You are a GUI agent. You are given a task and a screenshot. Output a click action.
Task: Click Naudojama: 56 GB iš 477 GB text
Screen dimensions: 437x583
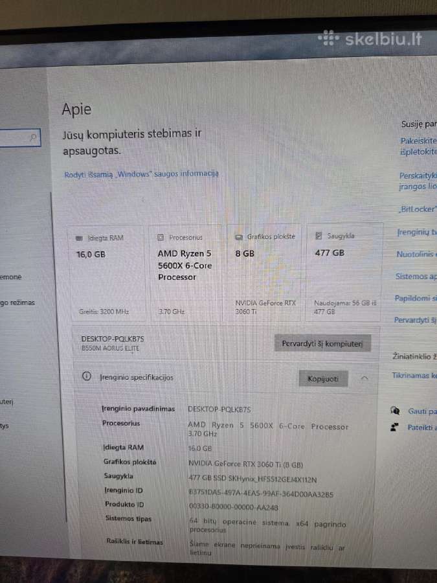click(x=345, y=307)
